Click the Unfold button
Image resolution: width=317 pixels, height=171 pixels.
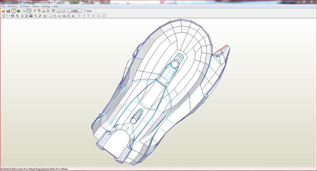click(74, 11)
